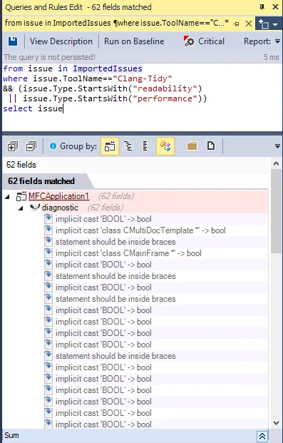Open results toolbar overflow dropdown arrow
This screenshot has height=443, width=283.
coord(277,146)
